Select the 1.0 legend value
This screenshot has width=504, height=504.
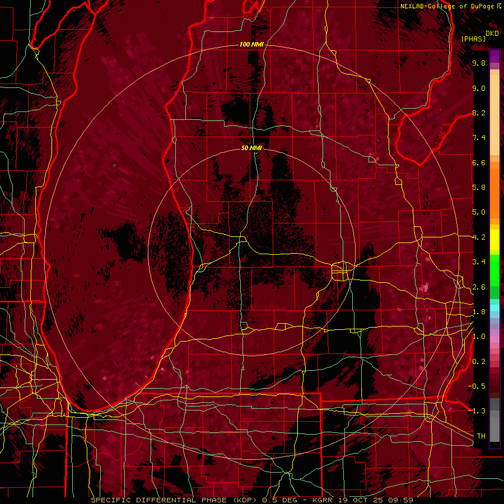coord(479,337)
